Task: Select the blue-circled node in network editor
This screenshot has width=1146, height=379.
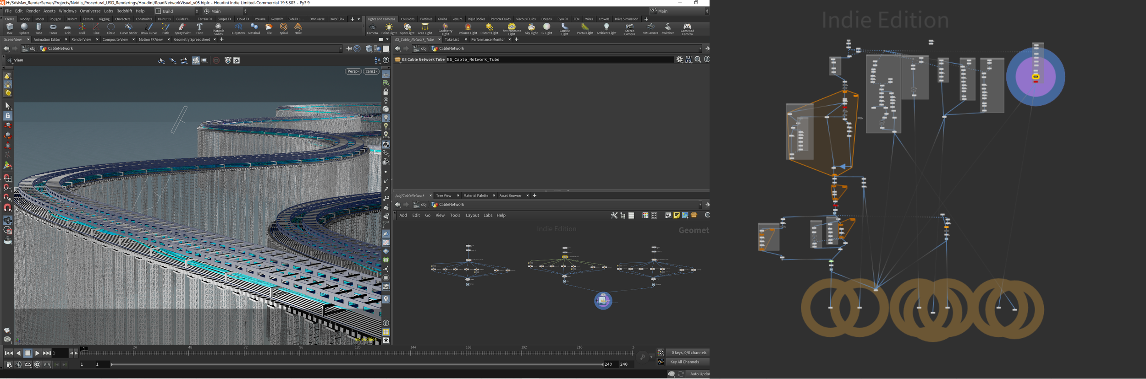Action: pyautogui.click(x=603, y=300)
